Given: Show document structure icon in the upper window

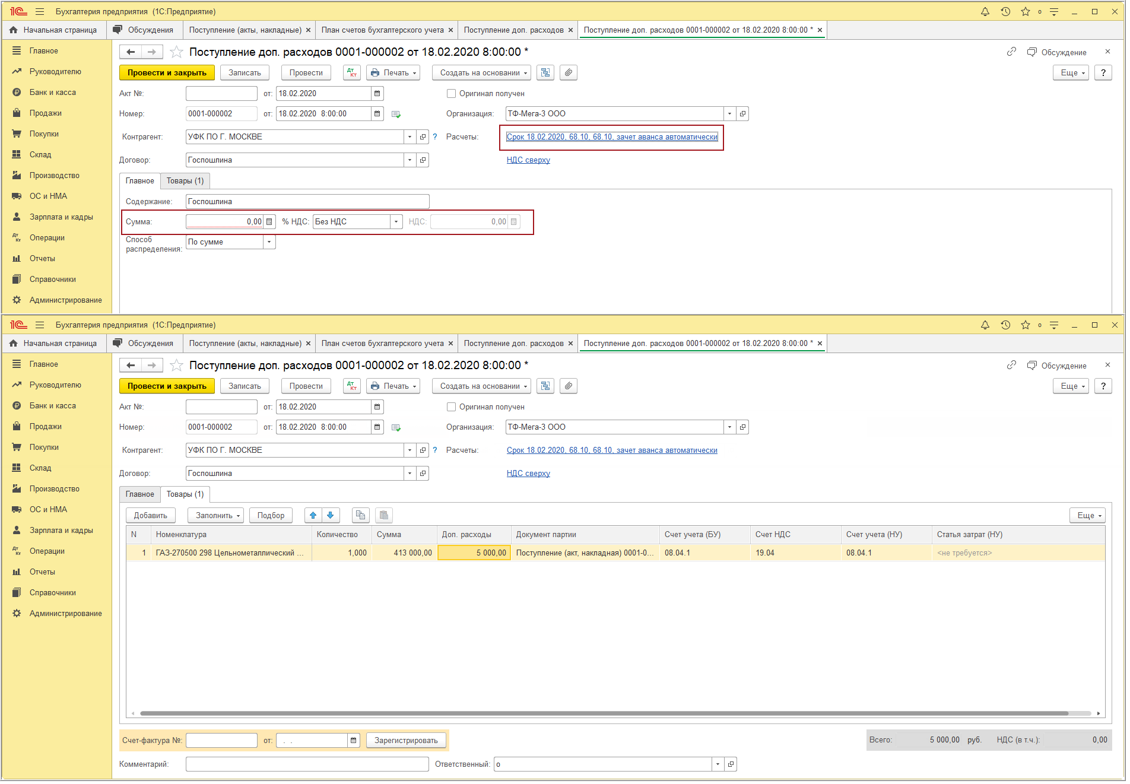Looking at the screenshot, I should point(545,73).
